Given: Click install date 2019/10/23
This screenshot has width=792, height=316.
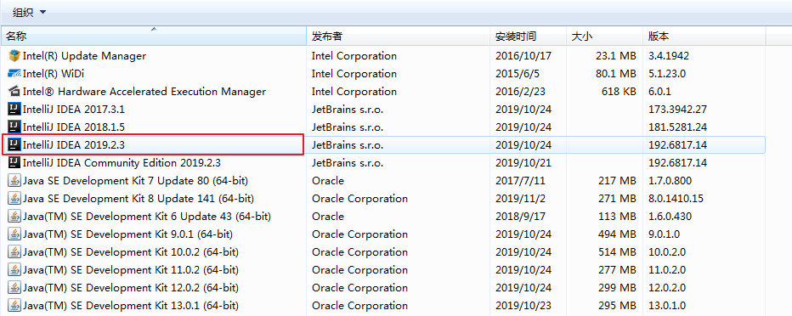Looking at the screenshot, I should 523,306.
